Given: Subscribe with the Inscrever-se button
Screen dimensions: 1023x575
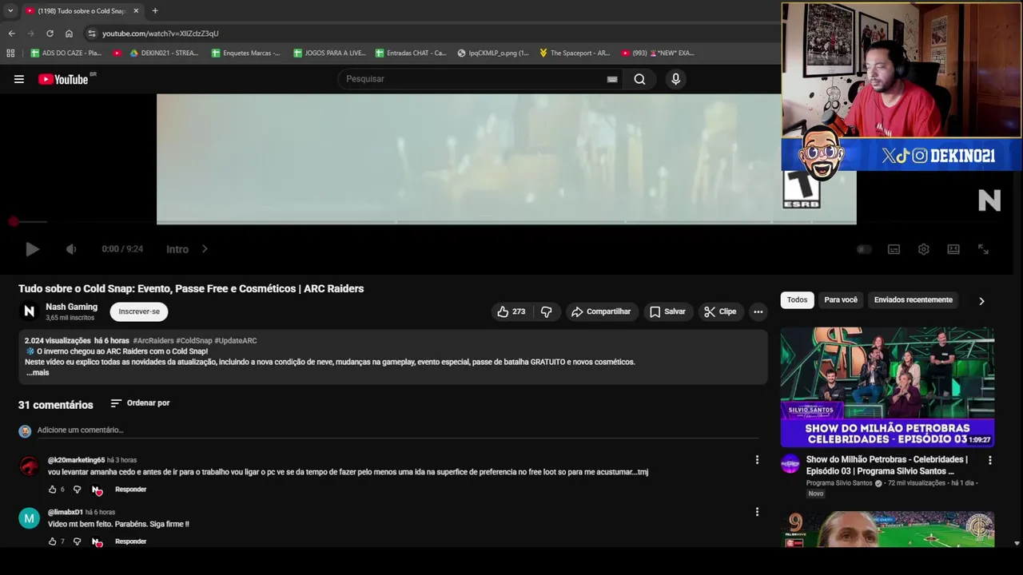Looking at the screenshot, I should [139, 311].
